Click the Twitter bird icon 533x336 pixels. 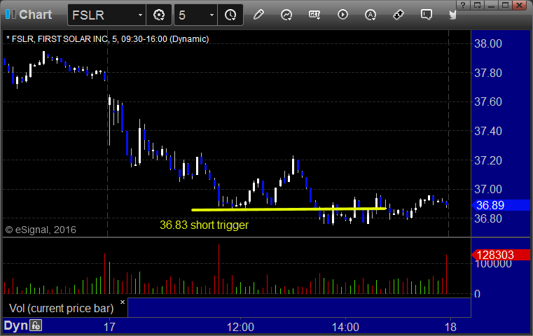click(x=452, y=15)
